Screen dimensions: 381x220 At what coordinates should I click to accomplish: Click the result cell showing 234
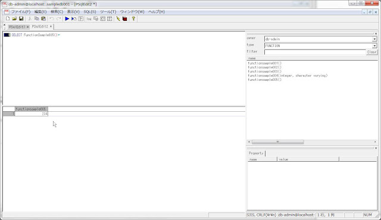32,114
